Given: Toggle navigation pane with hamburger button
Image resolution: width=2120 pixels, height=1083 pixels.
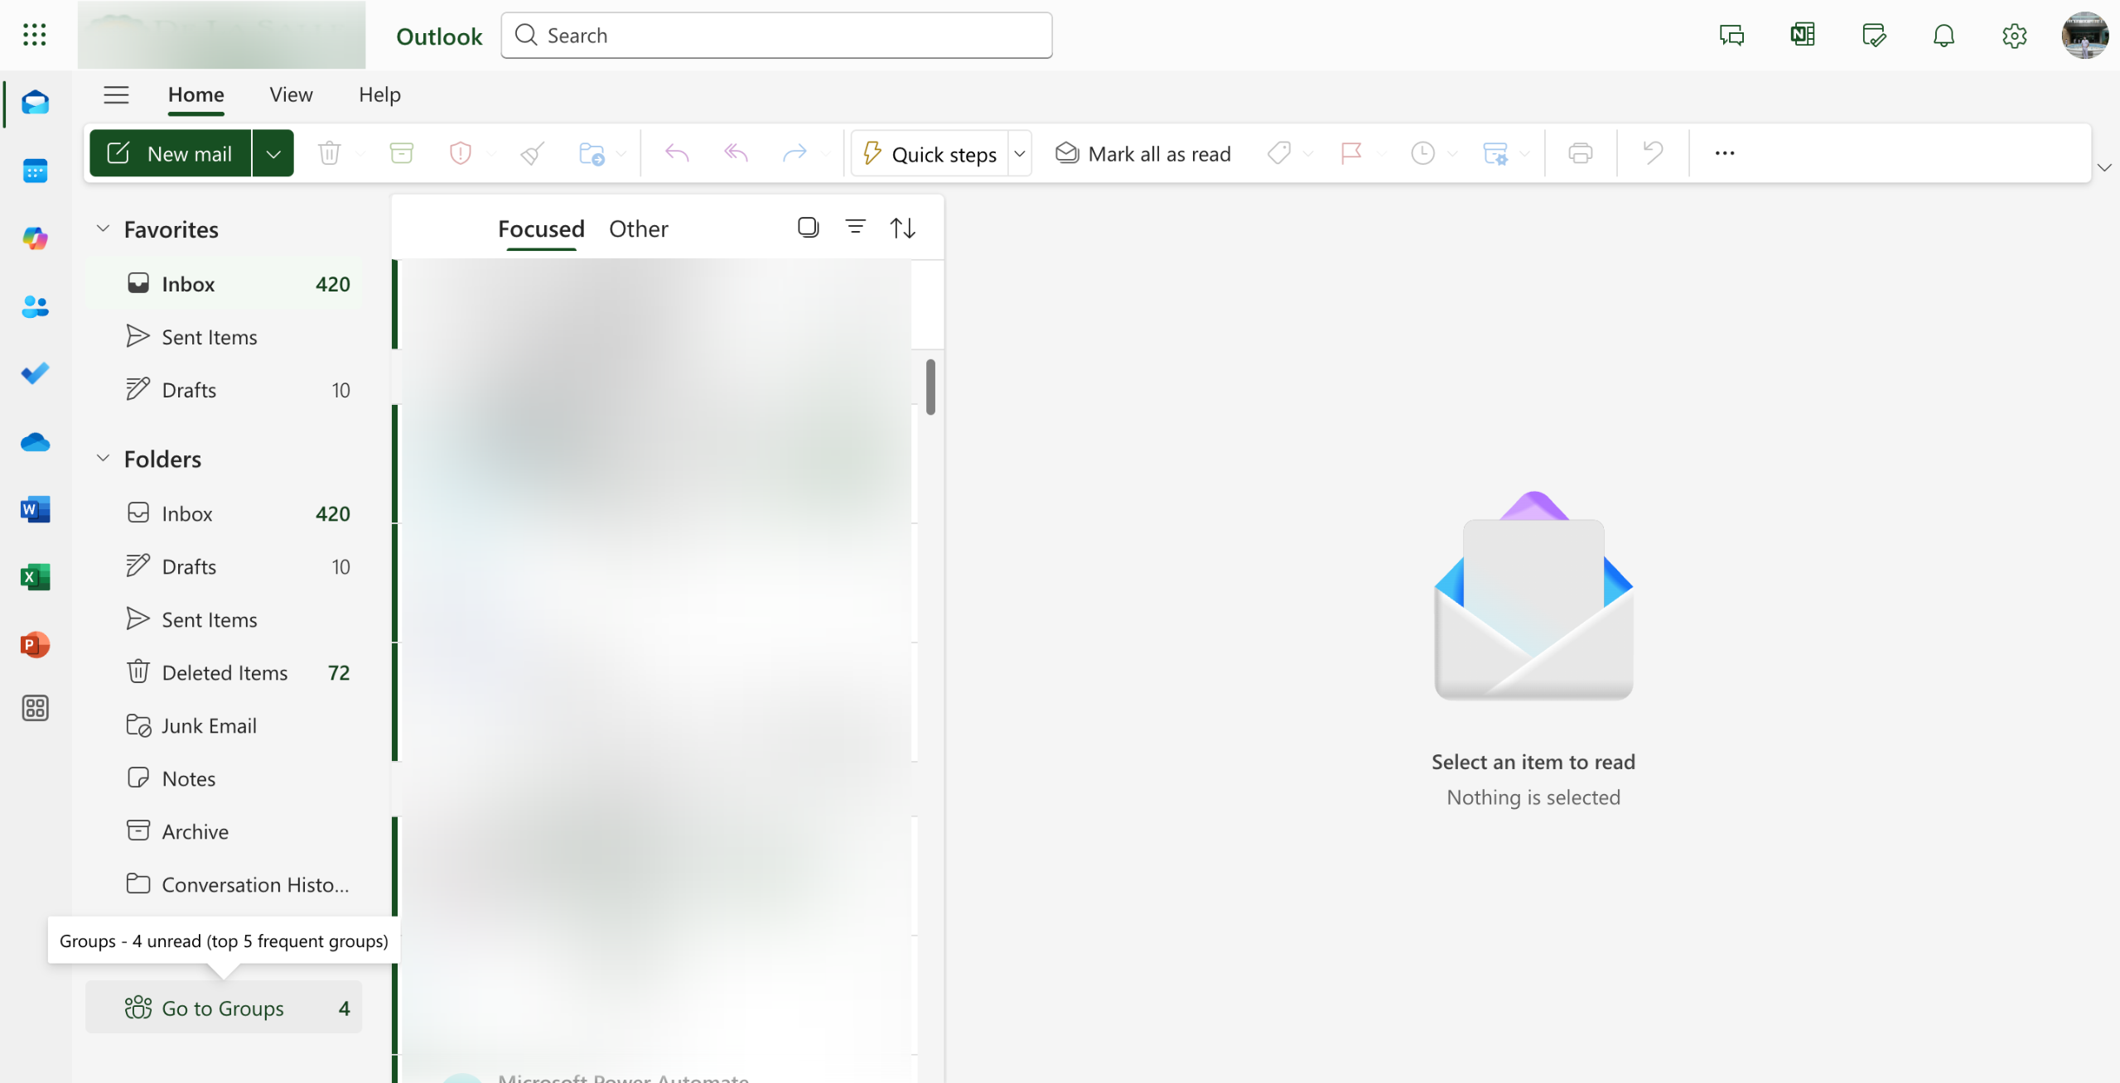Looking at the screenshot, I should pos(116,94).
